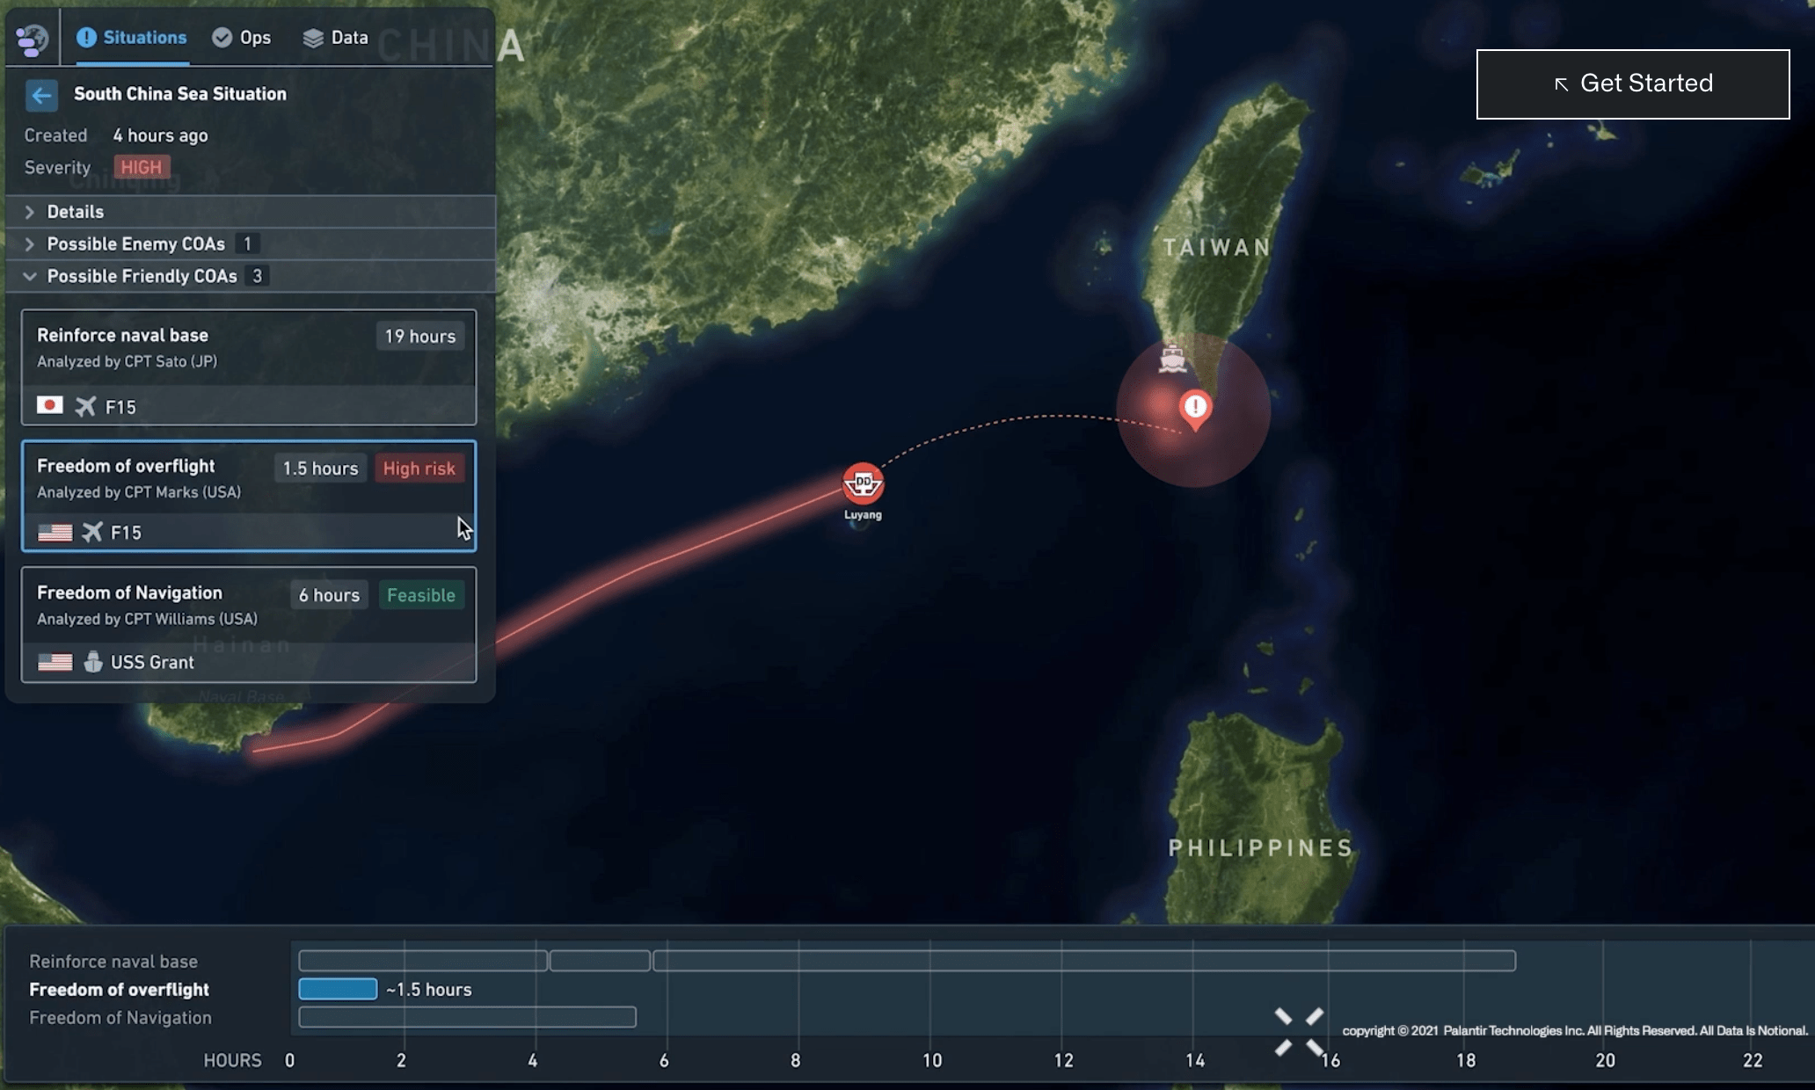
Task: Click the Freedom of Navigation timeline bar
Action: click(x=467, y=1017)
